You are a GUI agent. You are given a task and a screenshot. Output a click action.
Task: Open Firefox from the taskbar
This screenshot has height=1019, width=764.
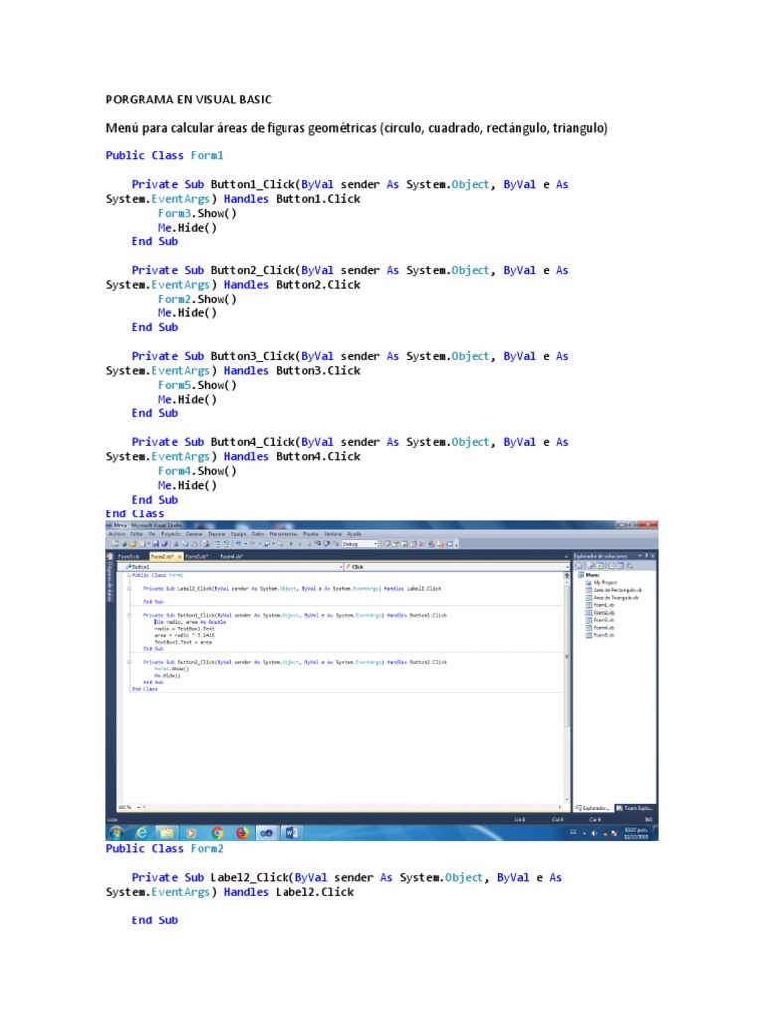(x=242, y=833)
